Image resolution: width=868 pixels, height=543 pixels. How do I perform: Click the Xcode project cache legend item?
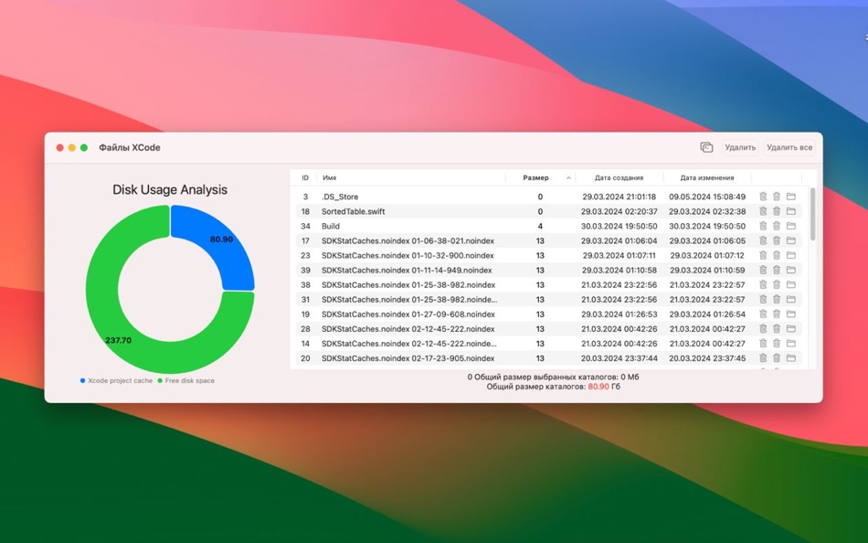point(116,380)
